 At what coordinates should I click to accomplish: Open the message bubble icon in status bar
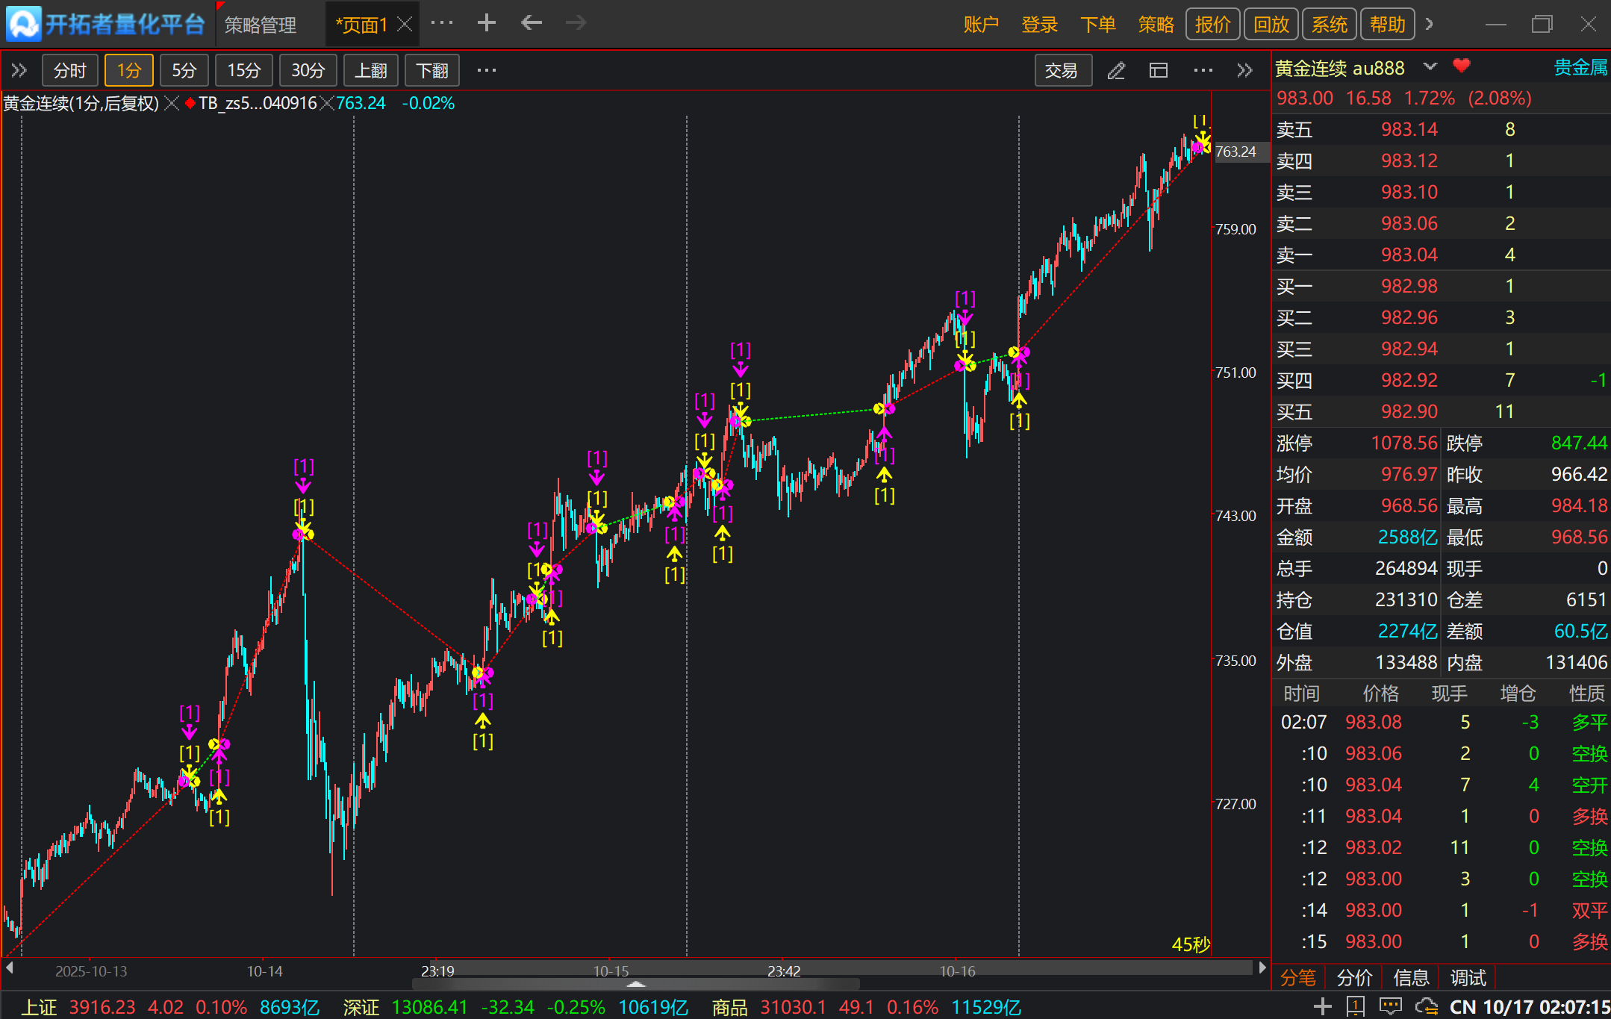coord(1390,1006)
